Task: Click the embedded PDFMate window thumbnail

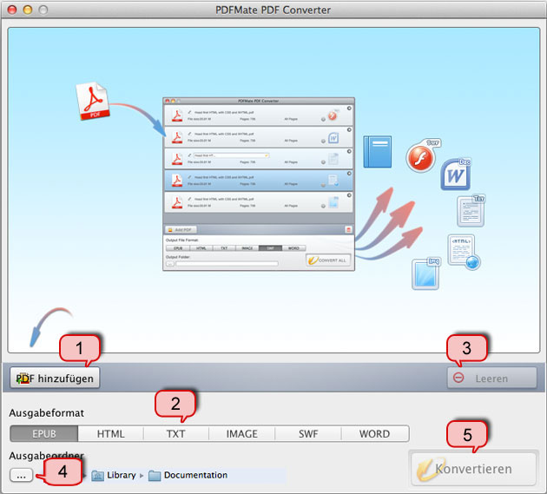Action: click(259, 184)
